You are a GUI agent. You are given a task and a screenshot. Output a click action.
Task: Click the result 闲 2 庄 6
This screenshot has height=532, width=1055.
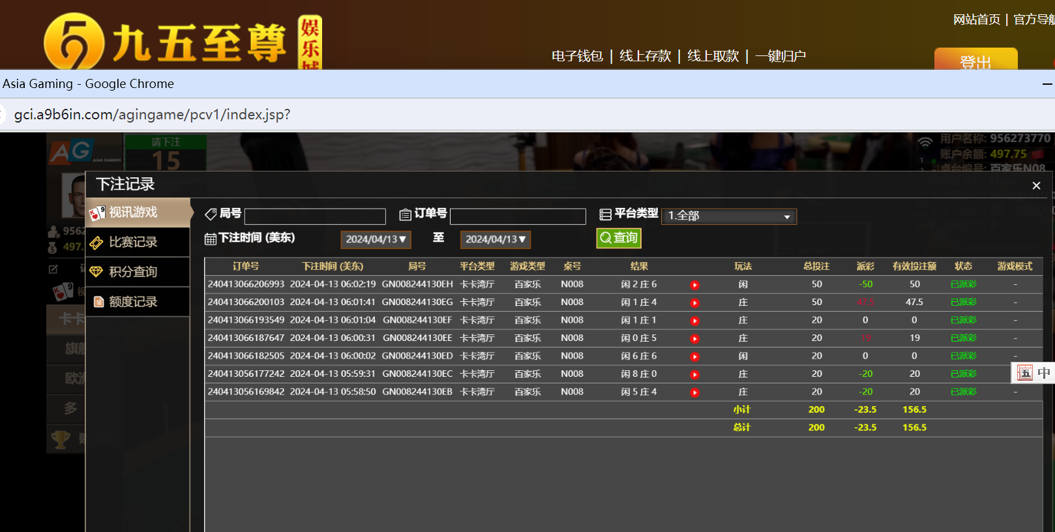point(639,284)
